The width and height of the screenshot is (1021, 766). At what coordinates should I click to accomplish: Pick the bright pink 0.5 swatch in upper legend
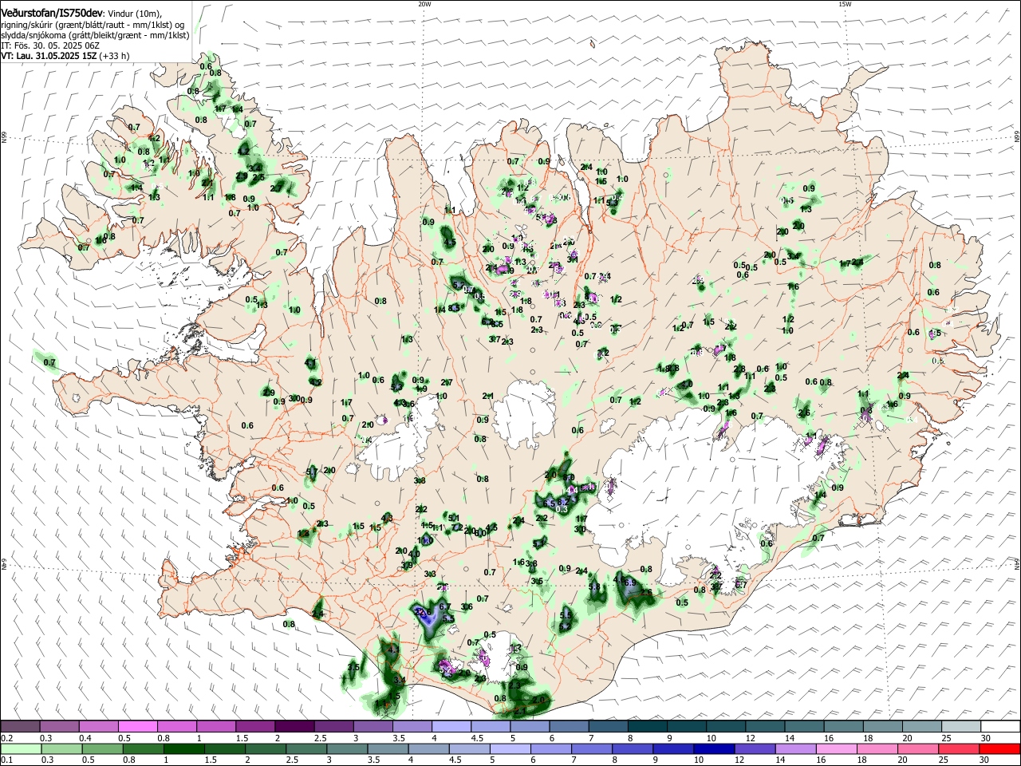click(138, 727)
